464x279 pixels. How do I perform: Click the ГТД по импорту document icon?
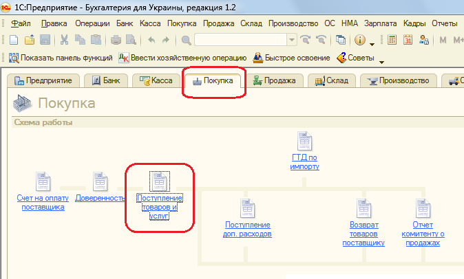[x=304, y=141]
